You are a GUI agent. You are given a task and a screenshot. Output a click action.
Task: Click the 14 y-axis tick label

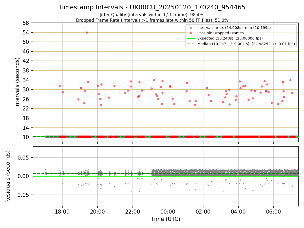click(x=27, y=128)
